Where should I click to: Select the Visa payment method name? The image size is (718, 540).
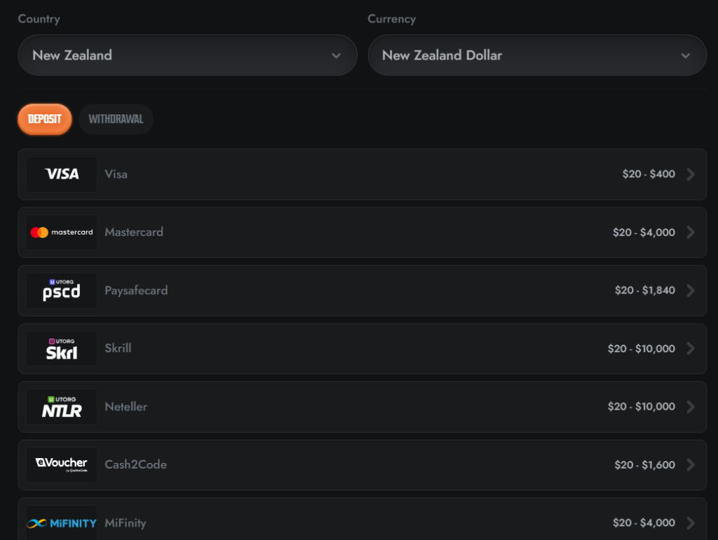click(x=116, y=174)
